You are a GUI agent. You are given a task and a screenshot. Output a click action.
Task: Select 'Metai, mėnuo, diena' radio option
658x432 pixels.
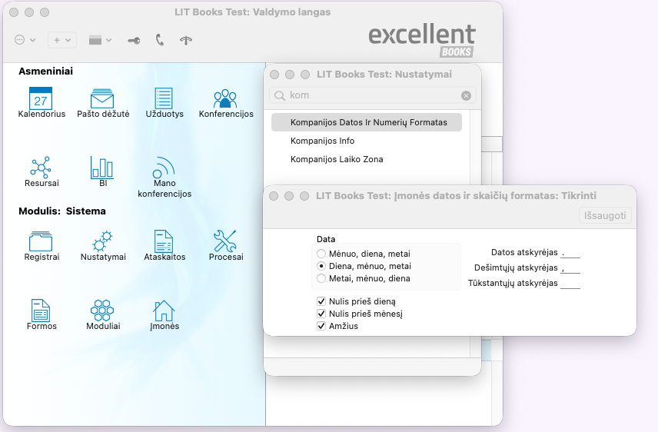click(321, 278)
